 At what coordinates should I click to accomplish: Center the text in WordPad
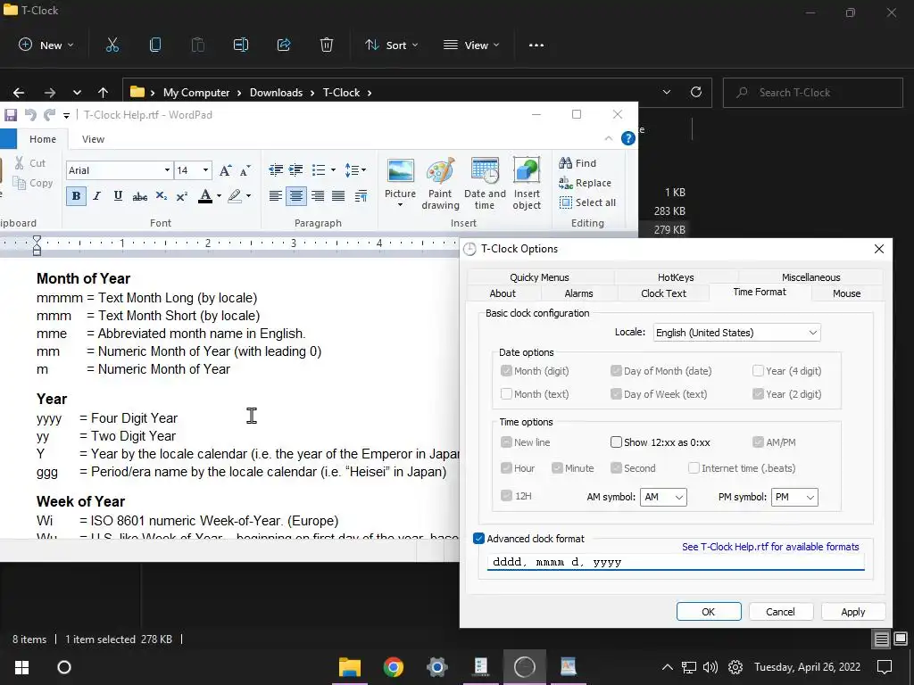click(296, 196)
